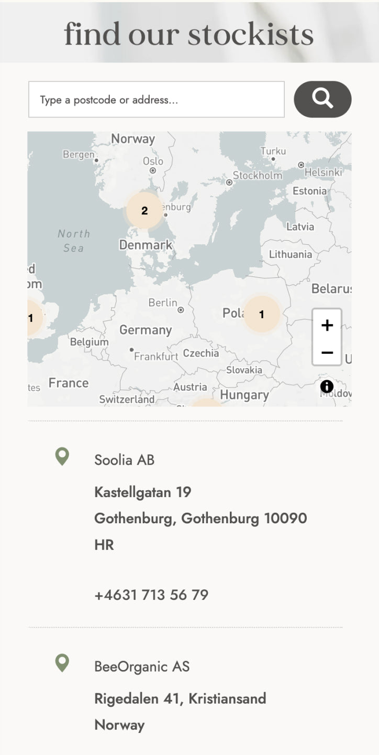Click the Stockholm label on the map

coord(257,176)
